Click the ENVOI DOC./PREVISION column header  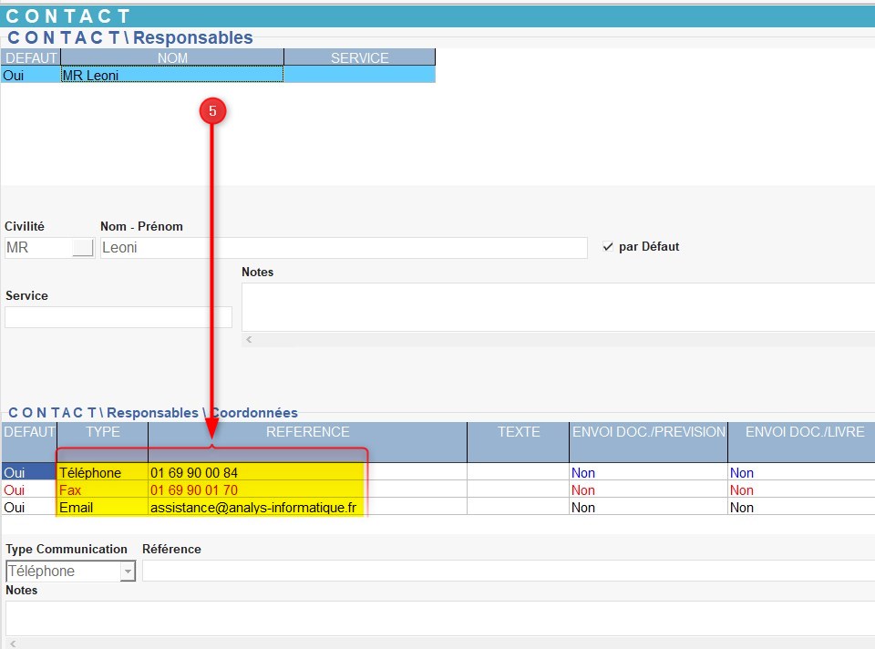point(648,432)
